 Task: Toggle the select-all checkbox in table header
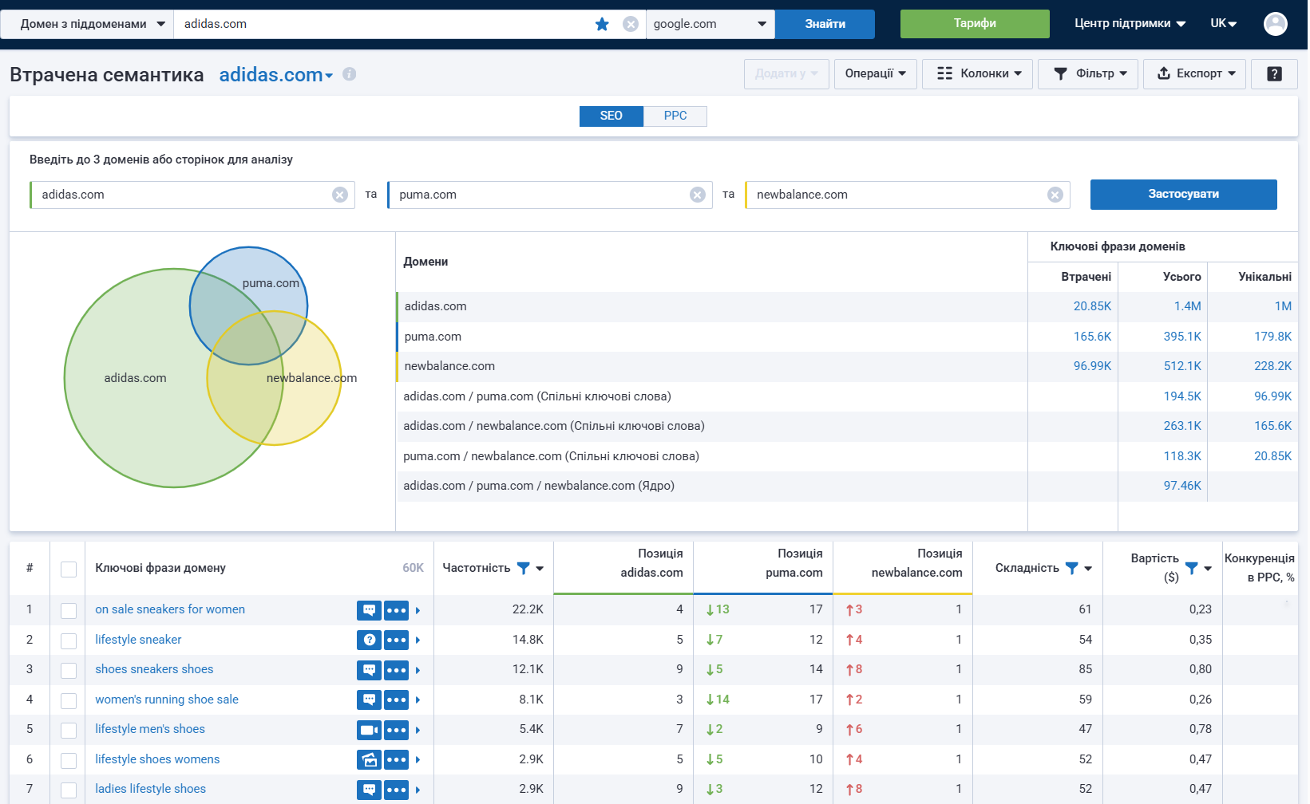tap(69, 569)
